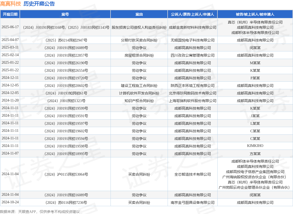
Task: Click the 公诉人/原告/上诉人/申请人 column header
Action: [x=192, y=14]
